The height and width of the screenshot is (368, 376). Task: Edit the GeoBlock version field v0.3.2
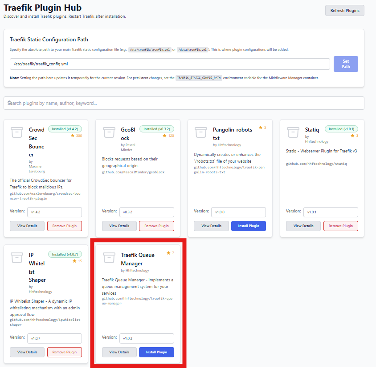(x=147, y=212)
